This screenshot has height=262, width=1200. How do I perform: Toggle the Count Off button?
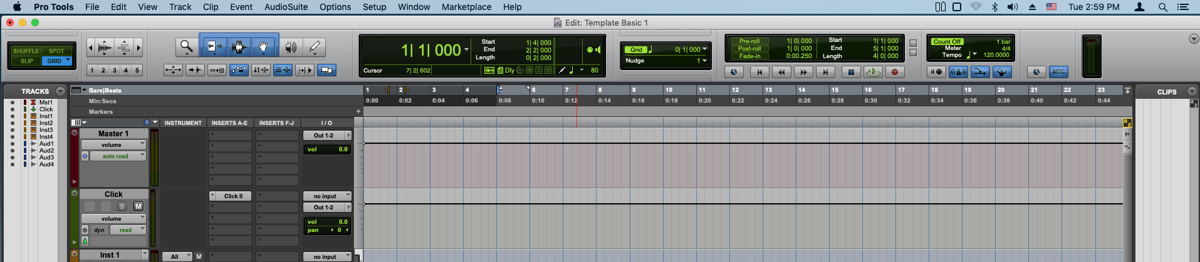click(947, 42)
